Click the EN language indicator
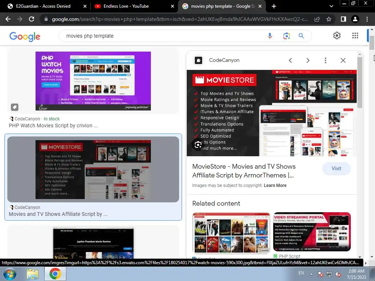Viewport: 375px width, 281px height. point(301,273)
